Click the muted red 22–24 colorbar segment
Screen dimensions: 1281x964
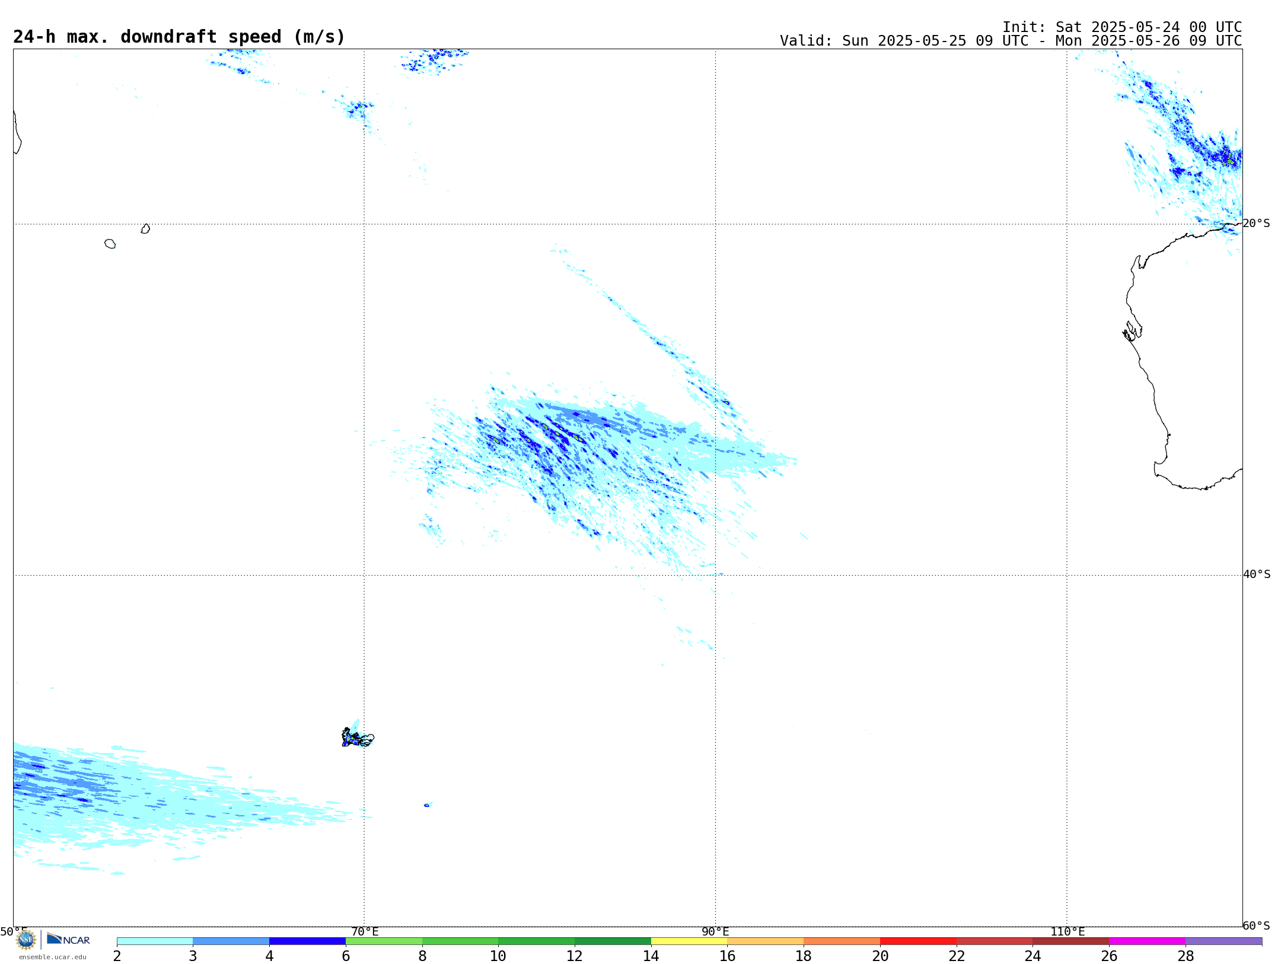pos(995,941)
